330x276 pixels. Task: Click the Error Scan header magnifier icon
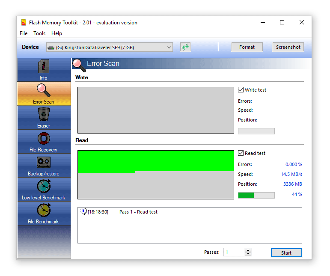coord(79,65)
